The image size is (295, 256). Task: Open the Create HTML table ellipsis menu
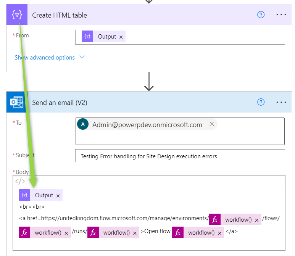click(281, 15)
